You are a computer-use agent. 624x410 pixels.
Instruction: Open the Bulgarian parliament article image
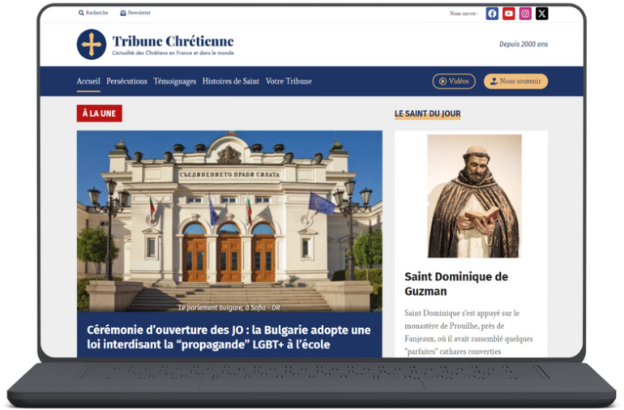[229, 221]
